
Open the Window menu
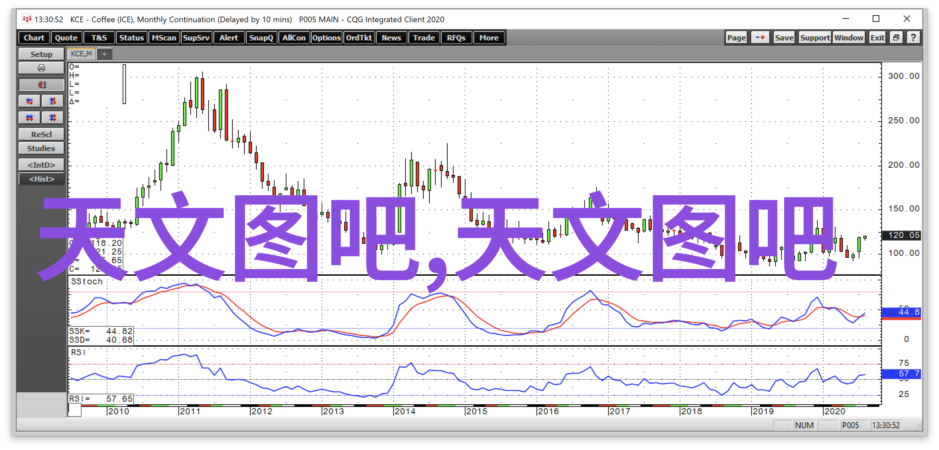click(x=848, y=37)
